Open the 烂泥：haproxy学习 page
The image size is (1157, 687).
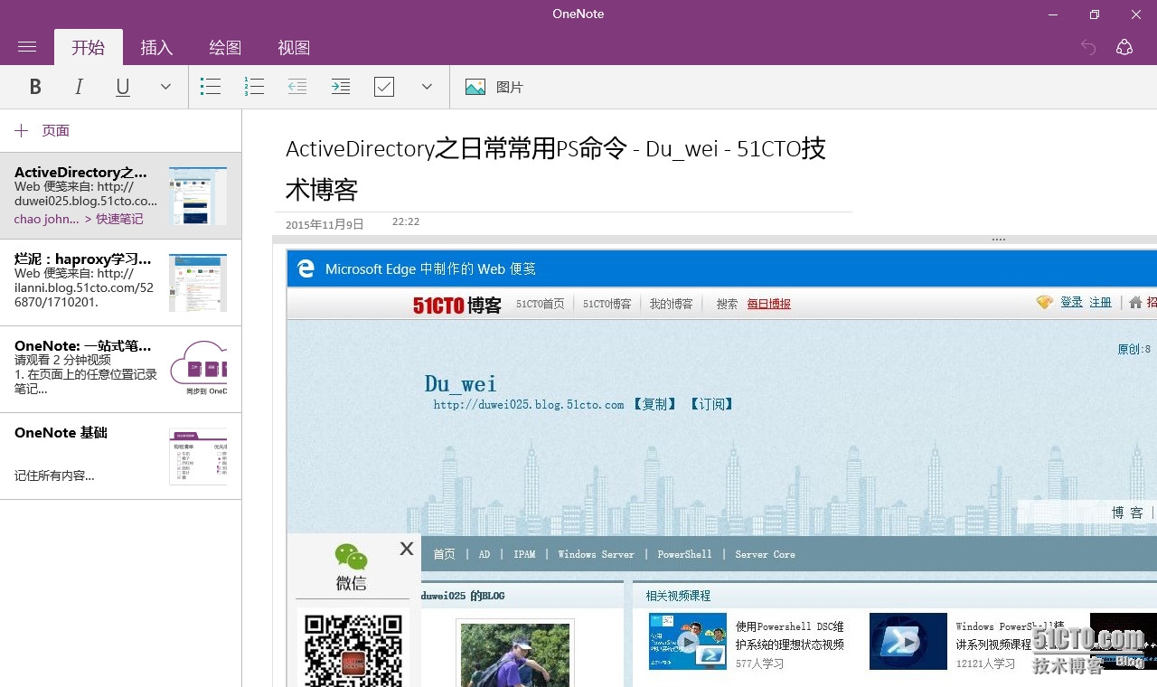coord(120,282)
